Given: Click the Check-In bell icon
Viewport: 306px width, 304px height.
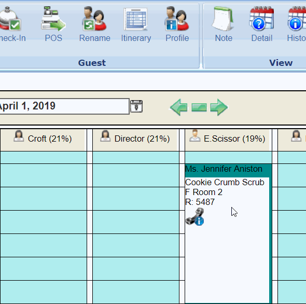Looking at the screenshot, I should coord(10,19).
